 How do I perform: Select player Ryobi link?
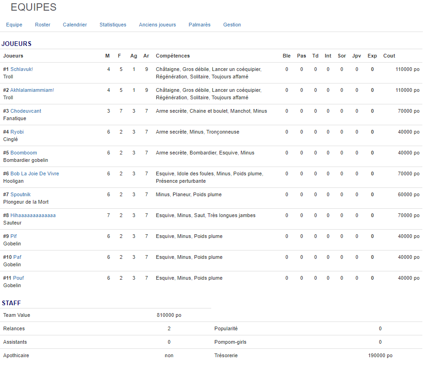17,132
